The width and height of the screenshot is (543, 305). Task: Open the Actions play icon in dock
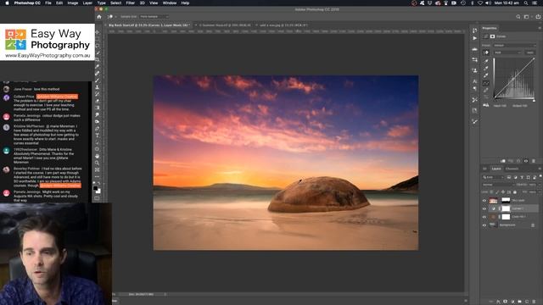[474, 38]
